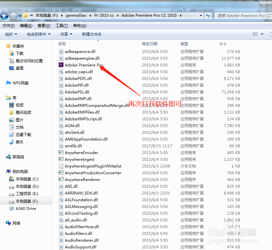
Task: Select the adbeapecore.dll file icon
Action: 61,51
